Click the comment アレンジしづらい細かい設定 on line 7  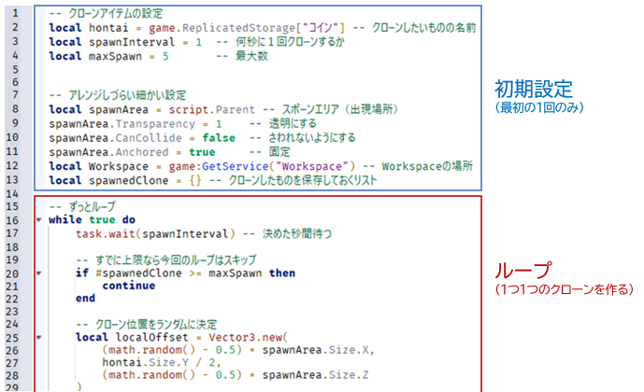(x=127, y=95)
